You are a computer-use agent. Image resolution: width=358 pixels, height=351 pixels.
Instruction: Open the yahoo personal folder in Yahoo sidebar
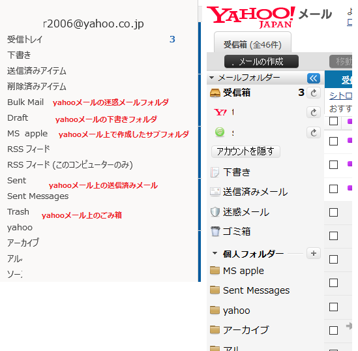click(237, 311)
